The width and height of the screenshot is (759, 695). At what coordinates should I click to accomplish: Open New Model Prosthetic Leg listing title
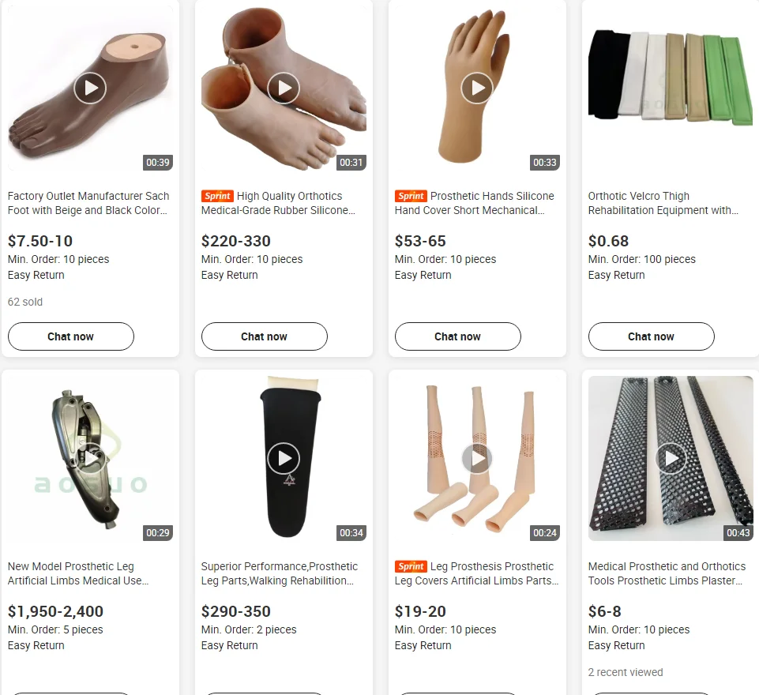coord(78,573)
